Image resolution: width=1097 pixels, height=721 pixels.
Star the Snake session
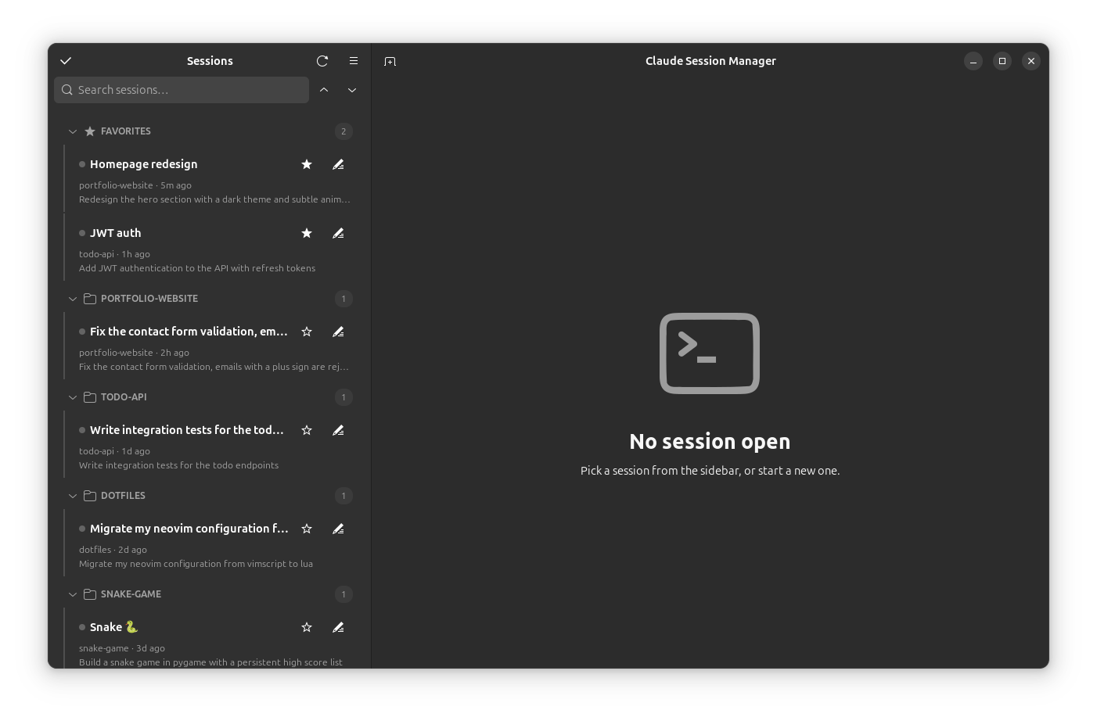click(307, 627)
